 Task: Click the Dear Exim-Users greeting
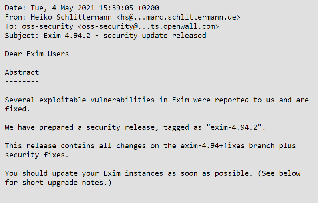coord(37,54)
